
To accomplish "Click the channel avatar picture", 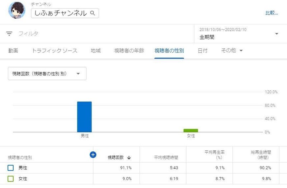I will coord(17,10).
